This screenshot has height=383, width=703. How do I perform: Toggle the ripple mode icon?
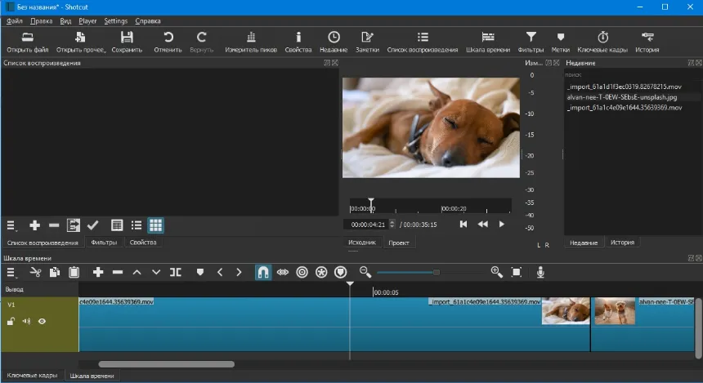tap(302, 272)
